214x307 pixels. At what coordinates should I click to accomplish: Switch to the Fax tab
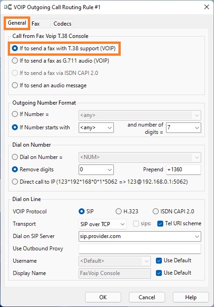tap(36, 24)
